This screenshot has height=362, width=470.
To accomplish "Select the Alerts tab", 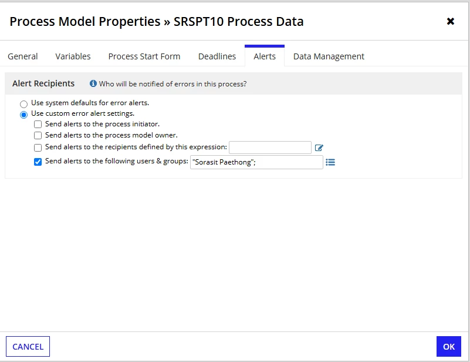I will [265, 56].
